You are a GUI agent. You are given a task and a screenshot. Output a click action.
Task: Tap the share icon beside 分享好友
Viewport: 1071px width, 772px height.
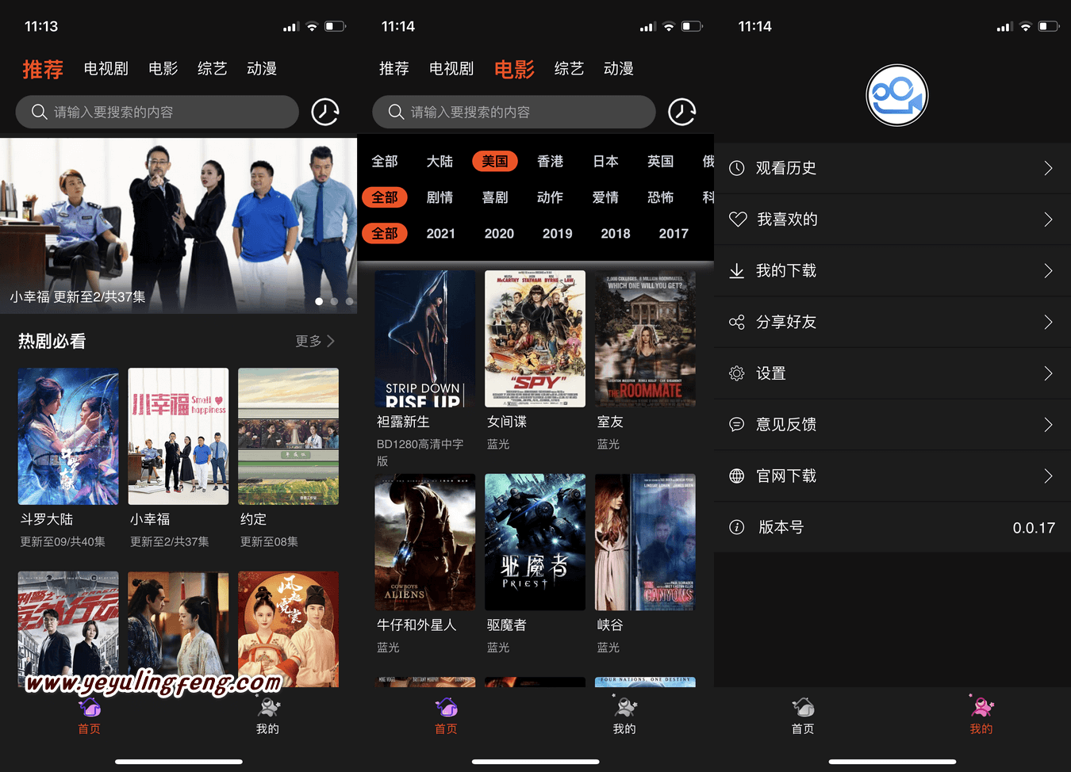[x=737, y=322]
